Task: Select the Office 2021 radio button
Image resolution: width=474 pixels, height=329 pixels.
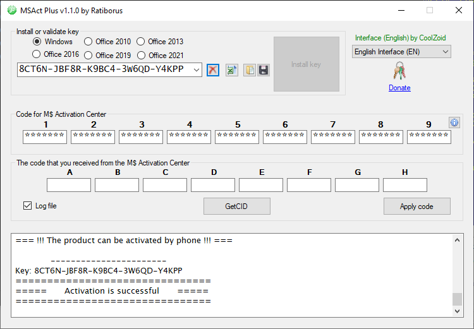Action: 141,55
